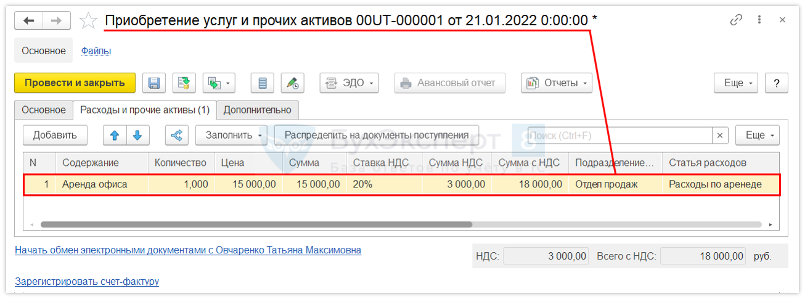The width and height of the screenshot is (805, 299).
Task: Click the Содержание column header
Action: (102, 163)
